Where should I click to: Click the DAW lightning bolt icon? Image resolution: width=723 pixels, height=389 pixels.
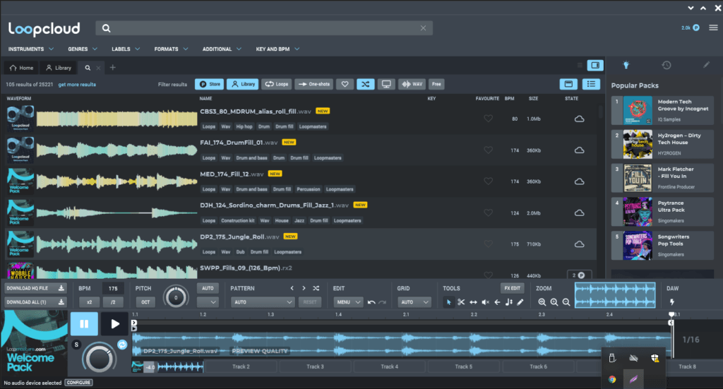tap(672, 302)
